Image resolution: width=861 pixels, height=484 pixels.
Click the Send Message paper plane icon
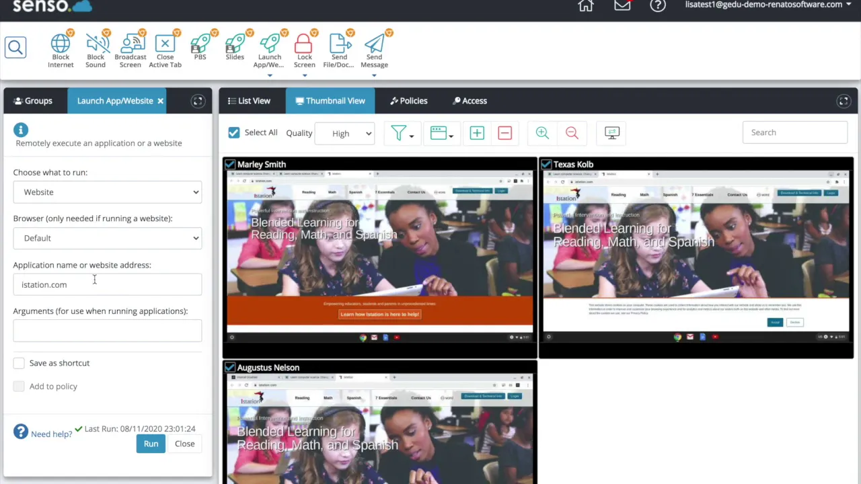[375, 44]
